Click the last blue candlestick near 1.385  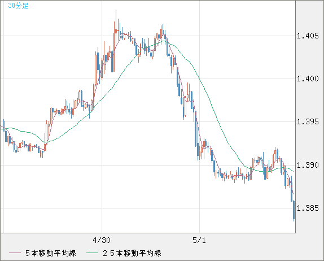coord(294,210)
